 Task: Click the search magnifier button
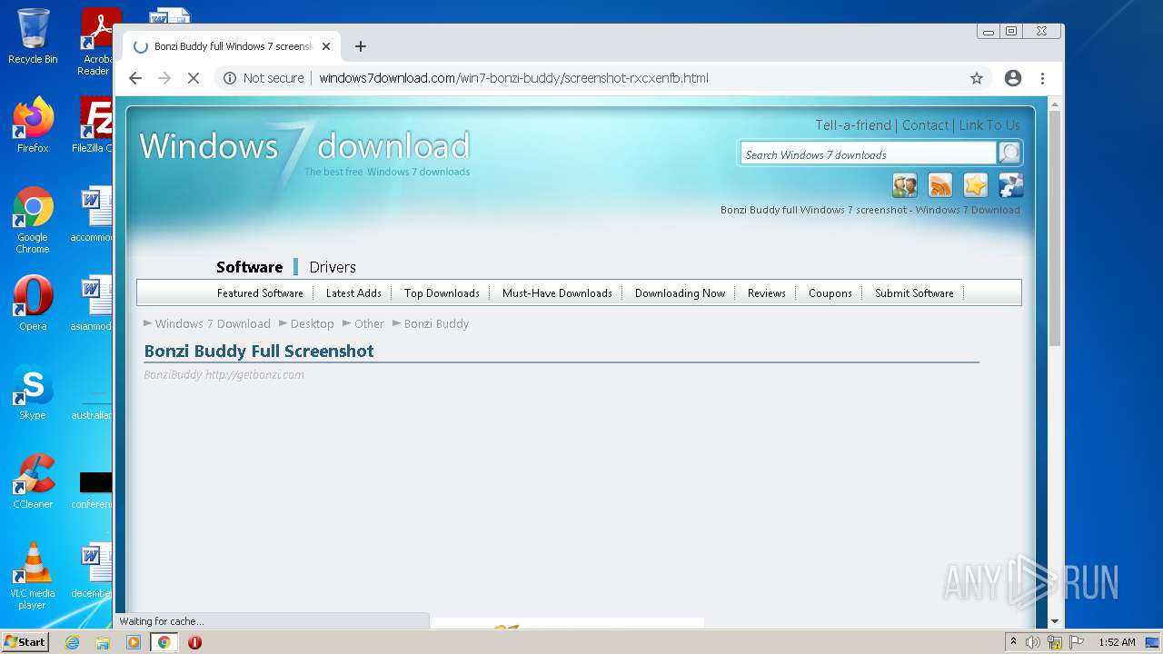pyautogui.click(x=1009, y=154)
